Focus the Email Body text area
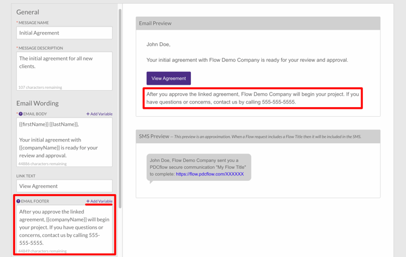Image resolution: width=406 pixels, height=257 pixels. [64, 142]
